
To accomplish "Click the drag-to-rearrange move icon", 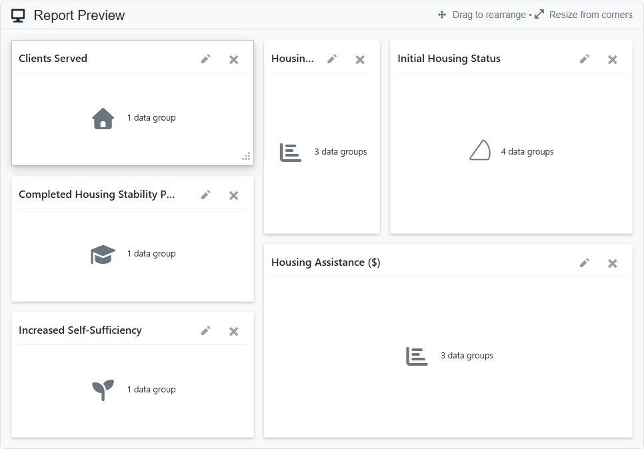I will (x=442, y=15).
